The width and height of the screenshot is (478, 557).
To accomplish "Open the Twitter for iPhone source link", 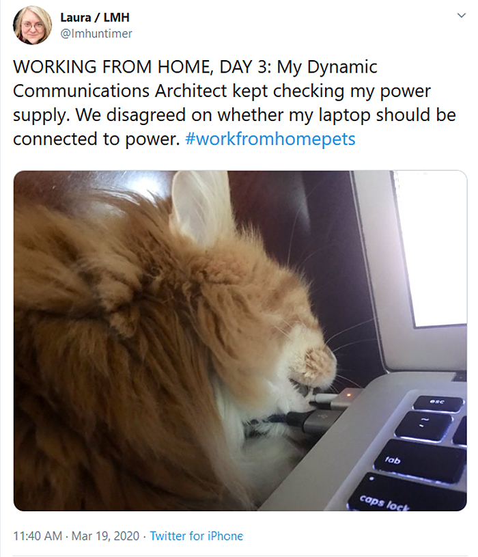I will 196,536.
